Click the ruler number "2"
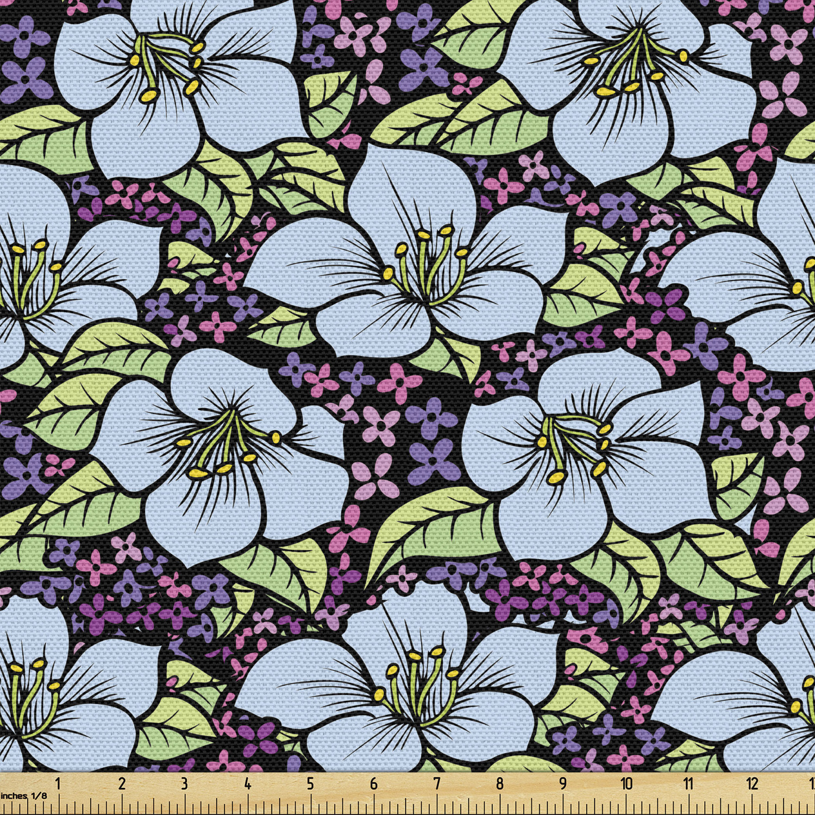The image size is (815, 815). pos(122,783)
